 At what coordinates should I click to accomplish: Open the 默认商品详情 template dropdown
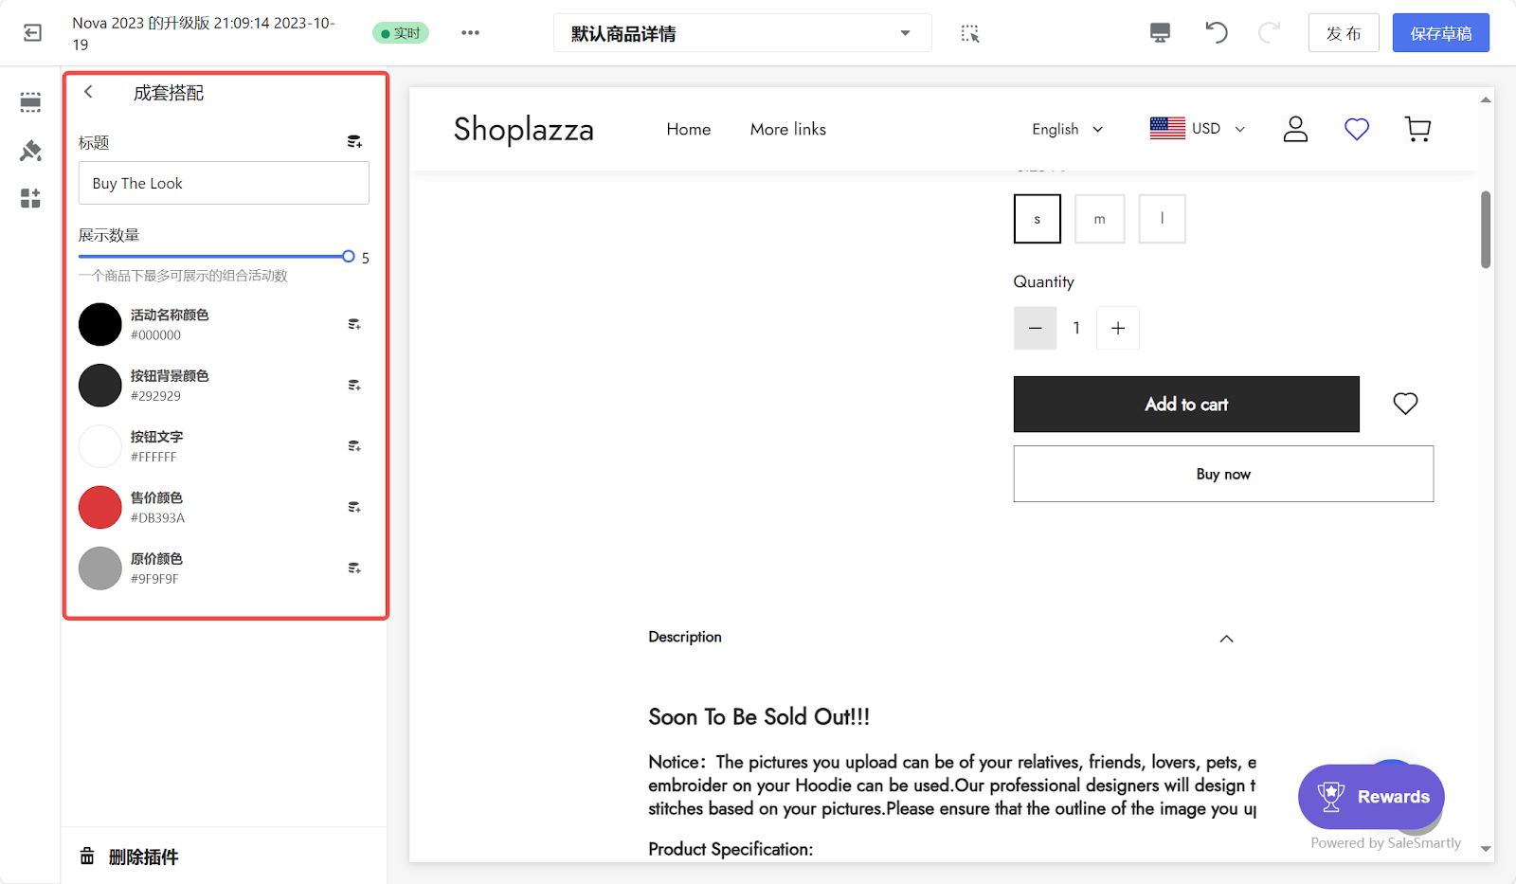coord(742,33)
